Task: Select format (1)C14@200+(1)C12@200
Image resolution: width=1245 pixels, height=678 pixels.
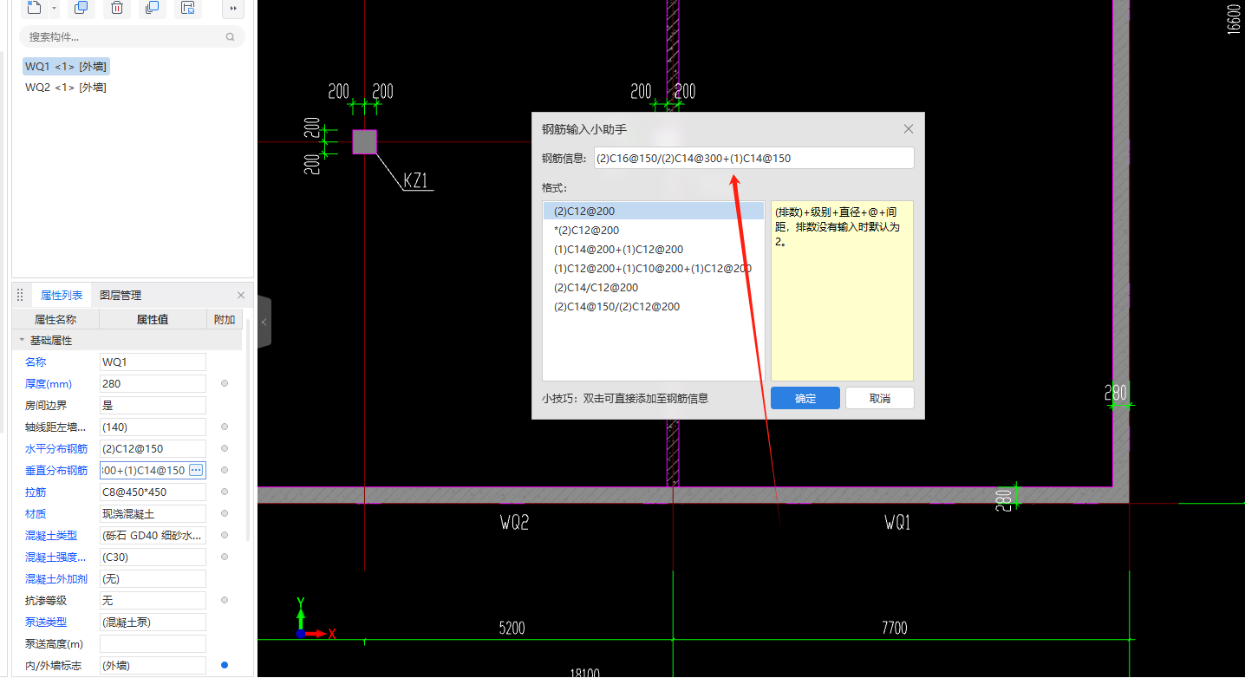Action: coord(653,249)
